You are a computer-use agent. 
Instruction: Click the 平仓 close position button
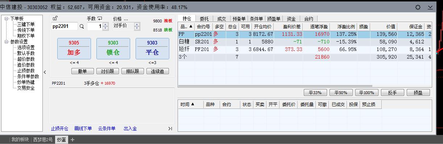[x=152, y=48]
